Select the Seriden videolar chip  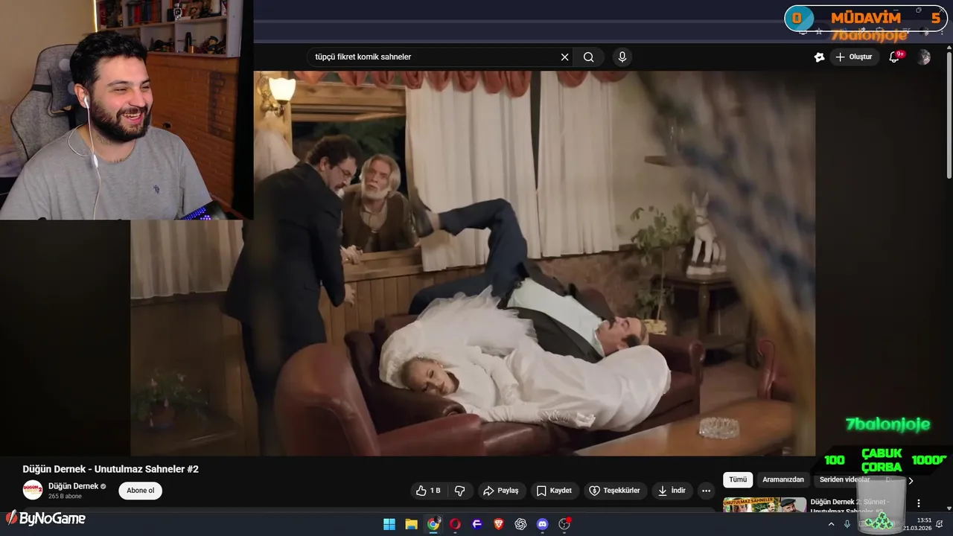844,479
